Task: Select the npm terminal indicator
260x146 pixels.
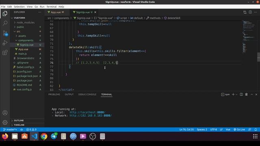Action: coord(225,94)
